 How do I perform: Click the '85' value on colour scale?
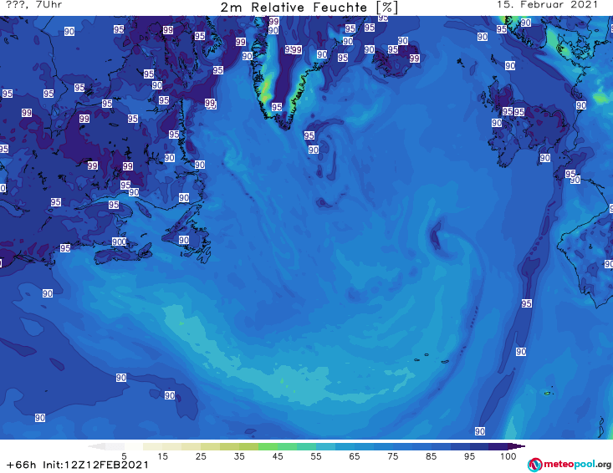432,456
